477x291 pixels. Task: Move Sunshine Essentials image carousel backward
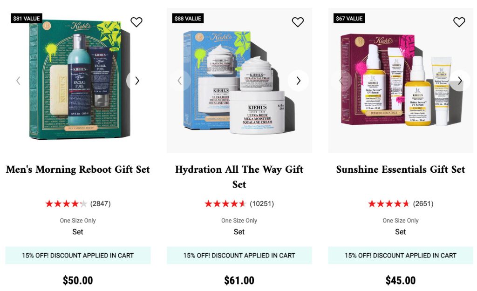click(341, 81)
